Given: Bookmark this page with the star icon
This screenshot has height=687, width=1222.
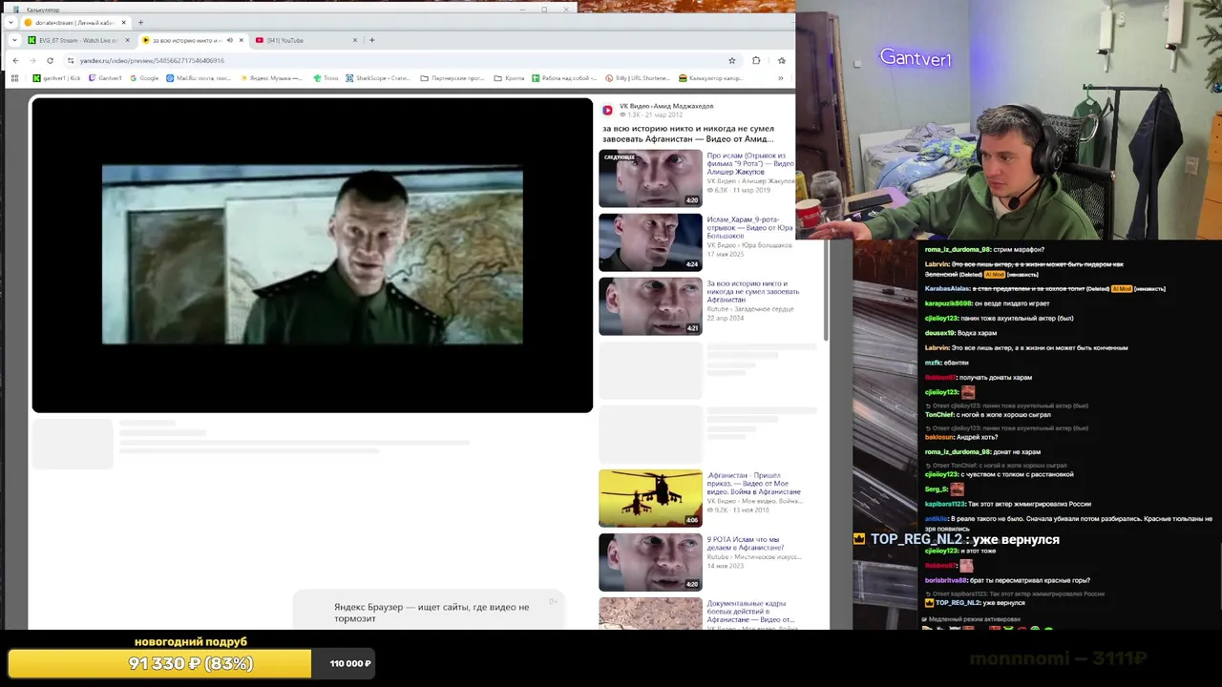Looking at the screenshot, I should click(732, 60).
